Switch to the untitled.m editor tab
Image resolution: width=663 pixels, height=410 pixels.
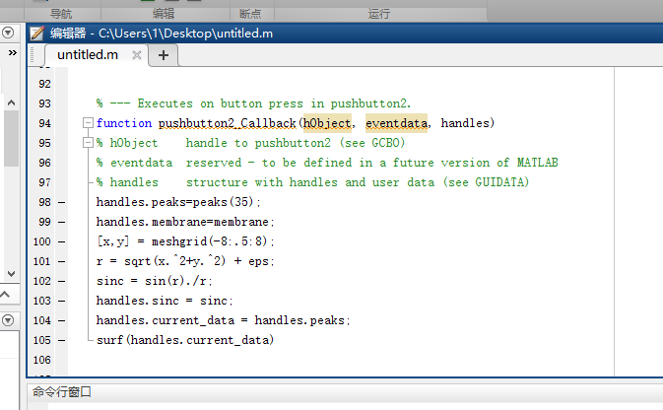tap(88, 55)
